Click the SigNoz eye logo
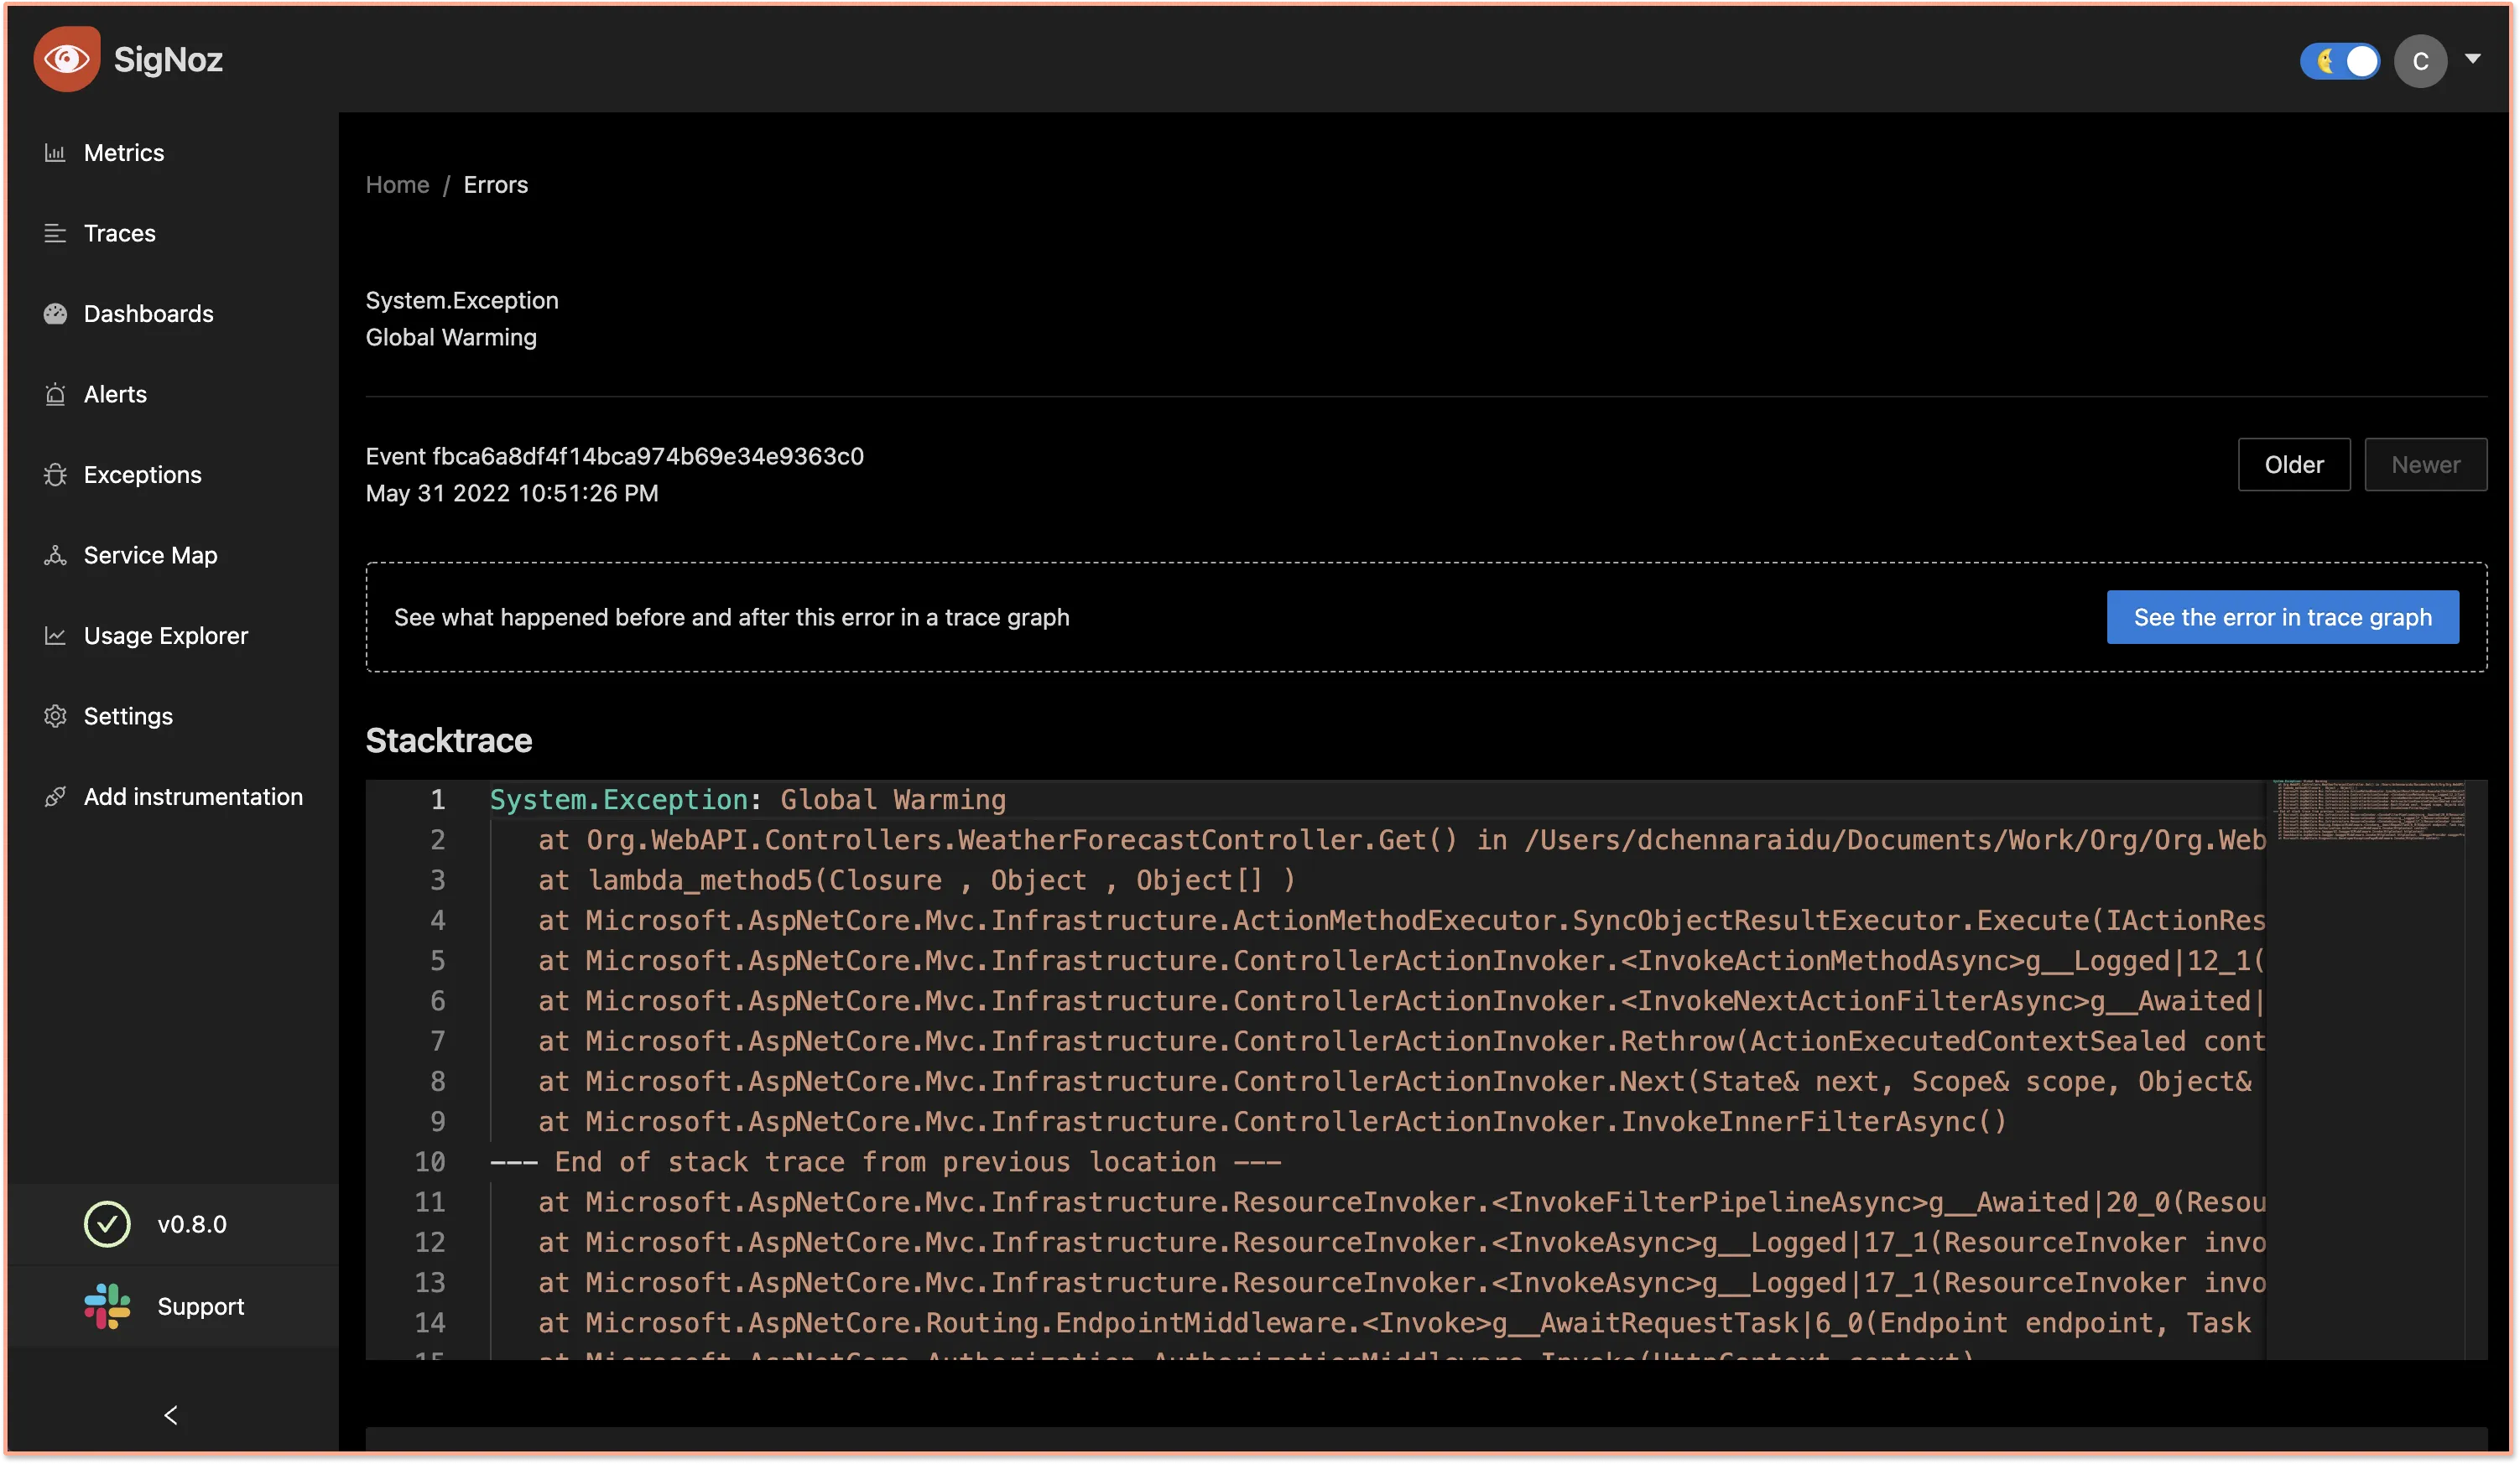Image resolution: width=2520 pixels, height=1464 pixels. tap(66, 59)
